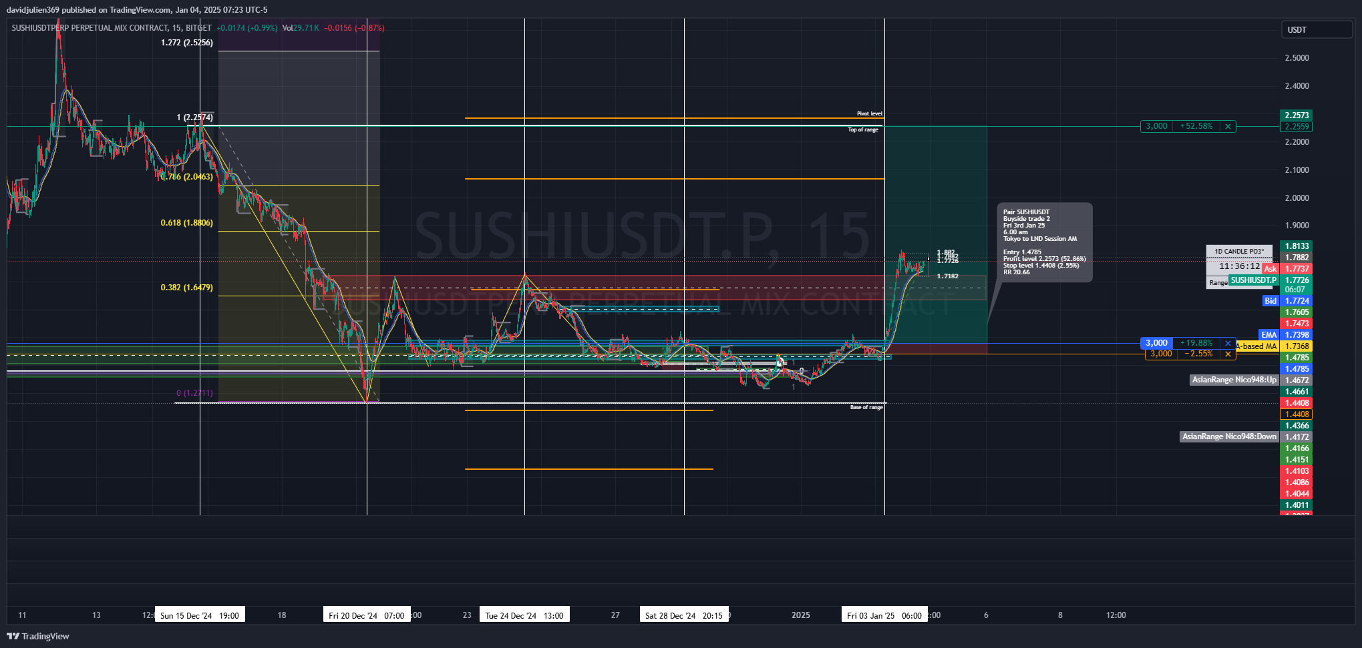Click the SUSHIUSDT.P symbol price label
This screenshot has width=1362, height=648.
[x=1253, y=280]
